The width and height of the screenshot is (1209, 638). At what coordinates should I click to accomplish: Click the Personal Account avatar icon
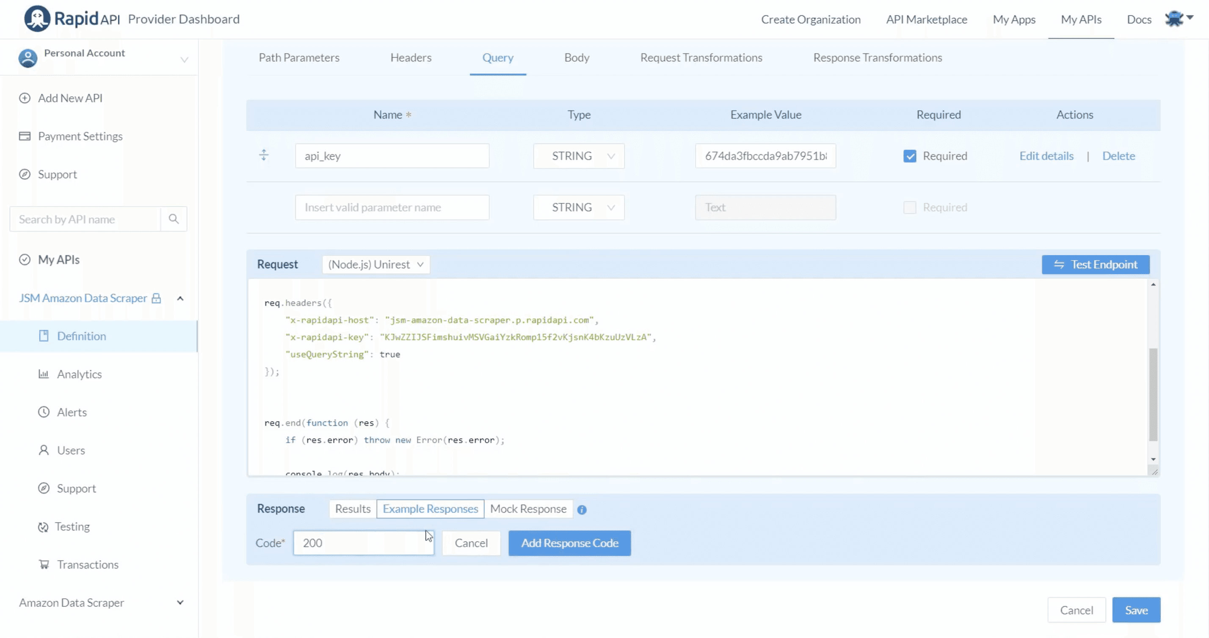point(28,59)
